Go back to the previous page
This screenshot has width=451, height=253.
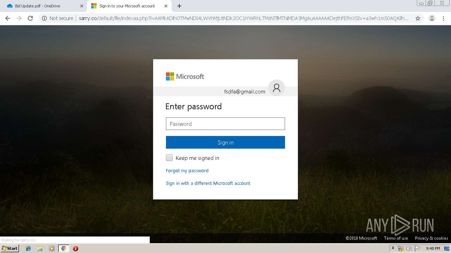click(x=8, y=18)
